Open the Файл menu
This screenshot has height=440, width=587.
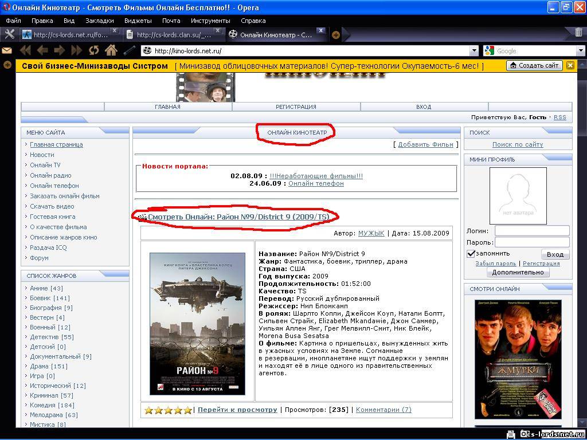(x=14, y=21)
